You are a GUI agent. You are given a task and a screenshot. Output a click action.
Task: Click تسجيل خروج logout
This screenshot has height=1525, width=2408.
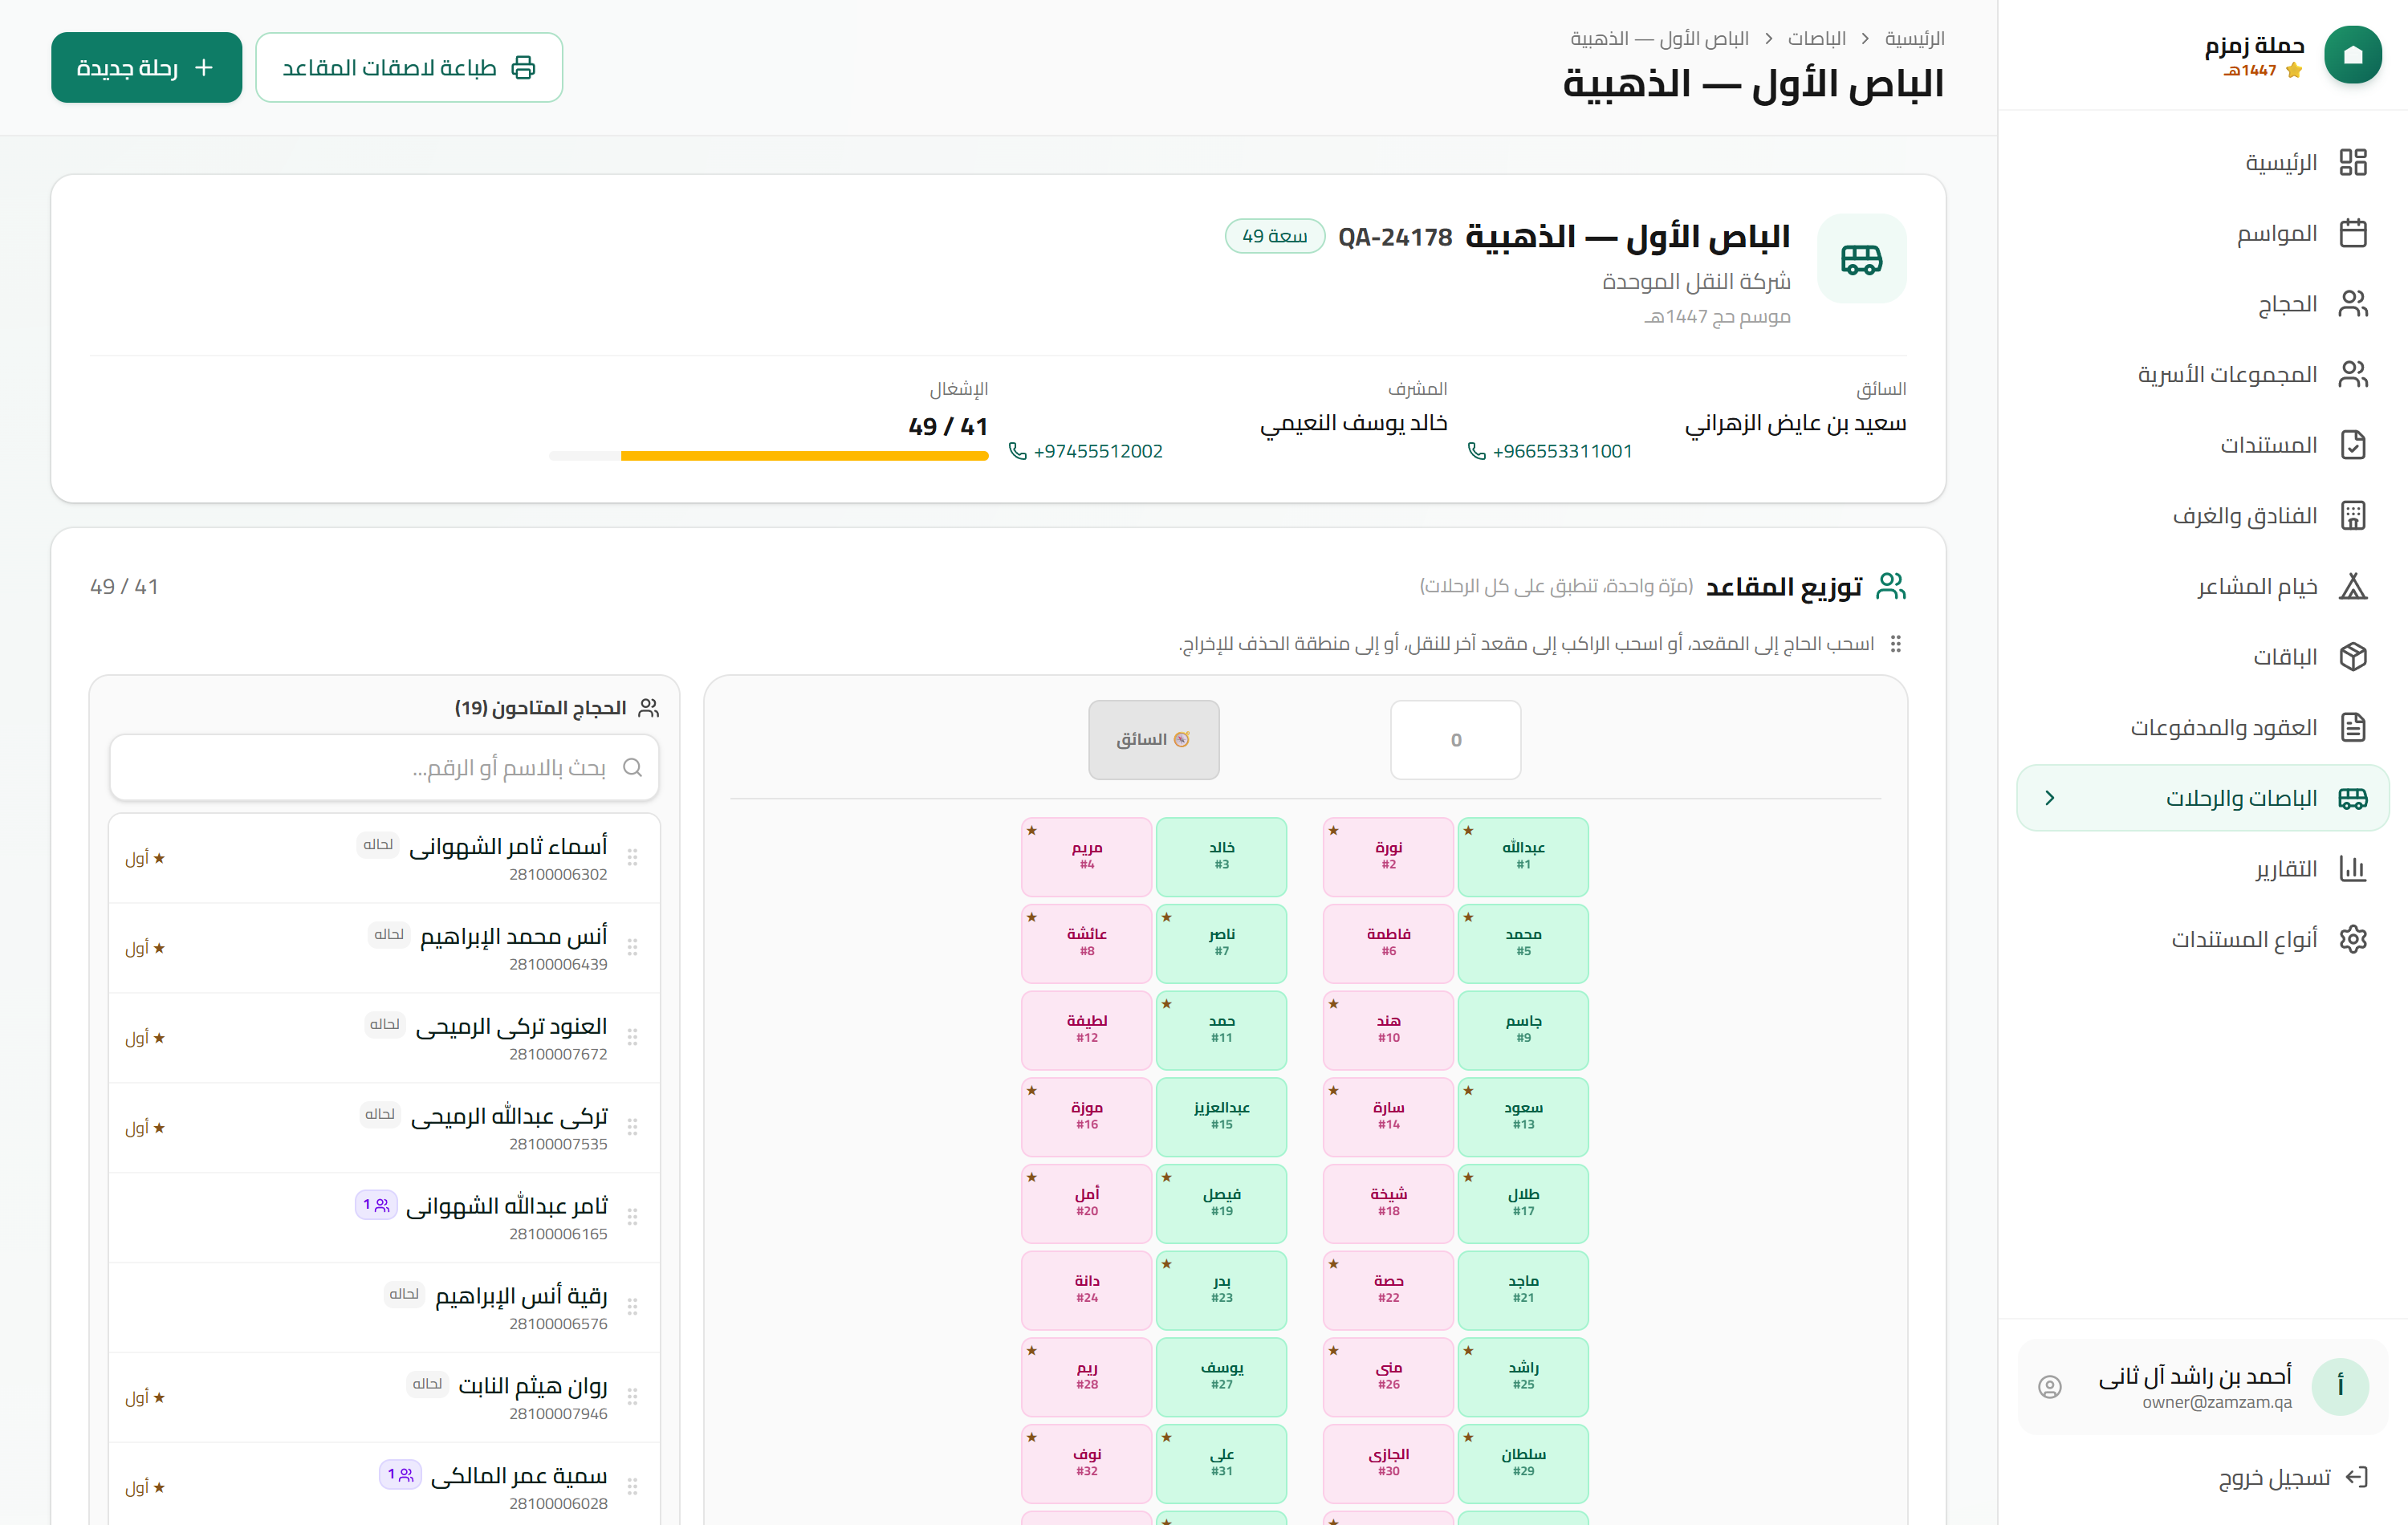(x=2293, y=1478)
